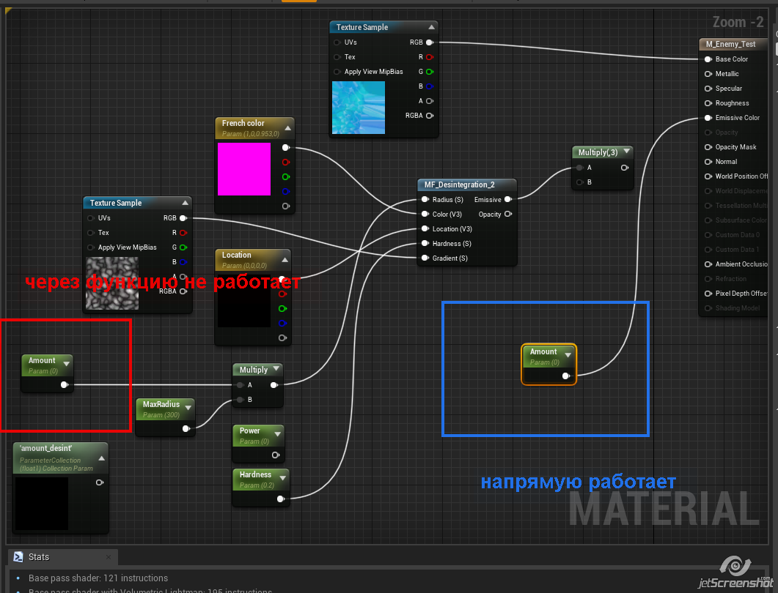Click the Power parameter output pin

(276, 455)
